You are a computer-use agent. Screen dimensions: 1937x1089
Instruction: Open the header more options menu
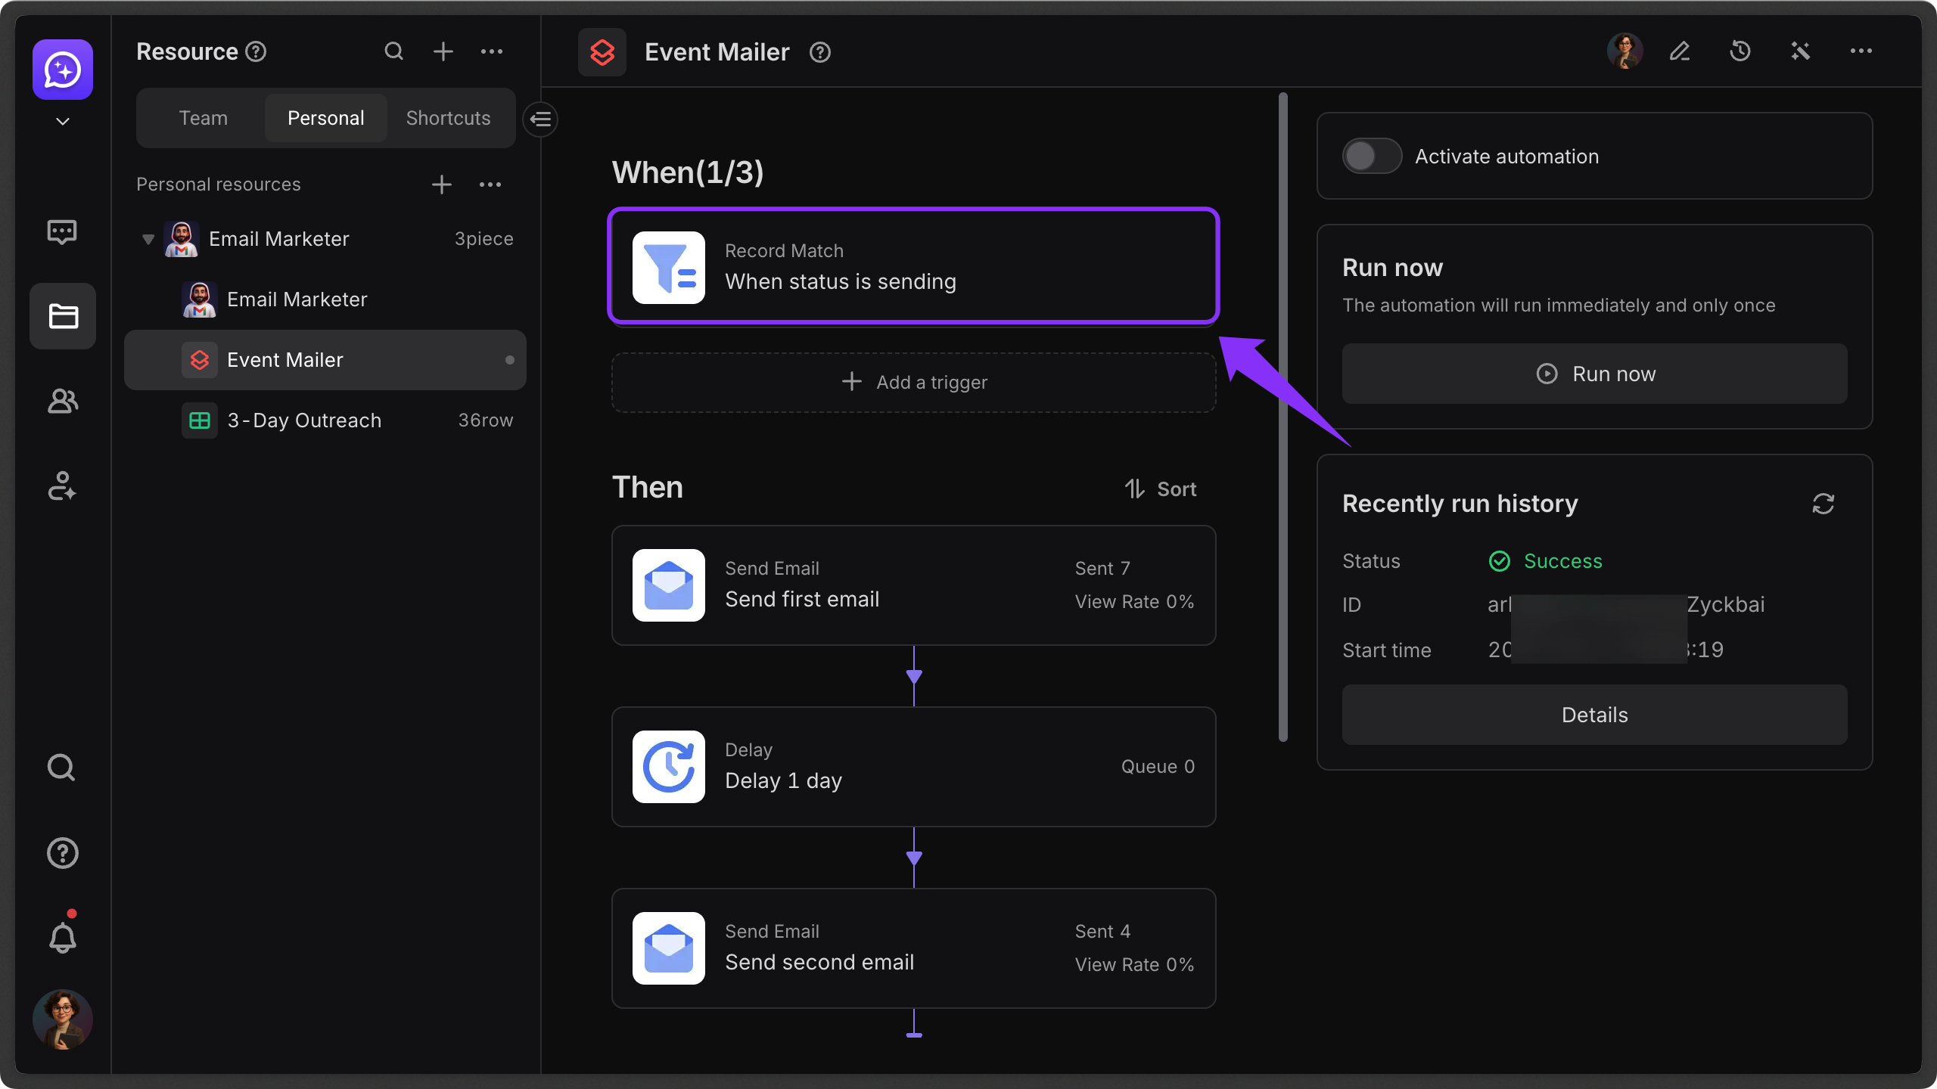pos(1861,51)
